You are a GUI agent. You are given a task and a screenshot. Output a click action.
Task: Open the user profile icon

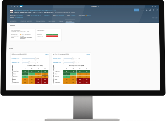click(12, 6)
